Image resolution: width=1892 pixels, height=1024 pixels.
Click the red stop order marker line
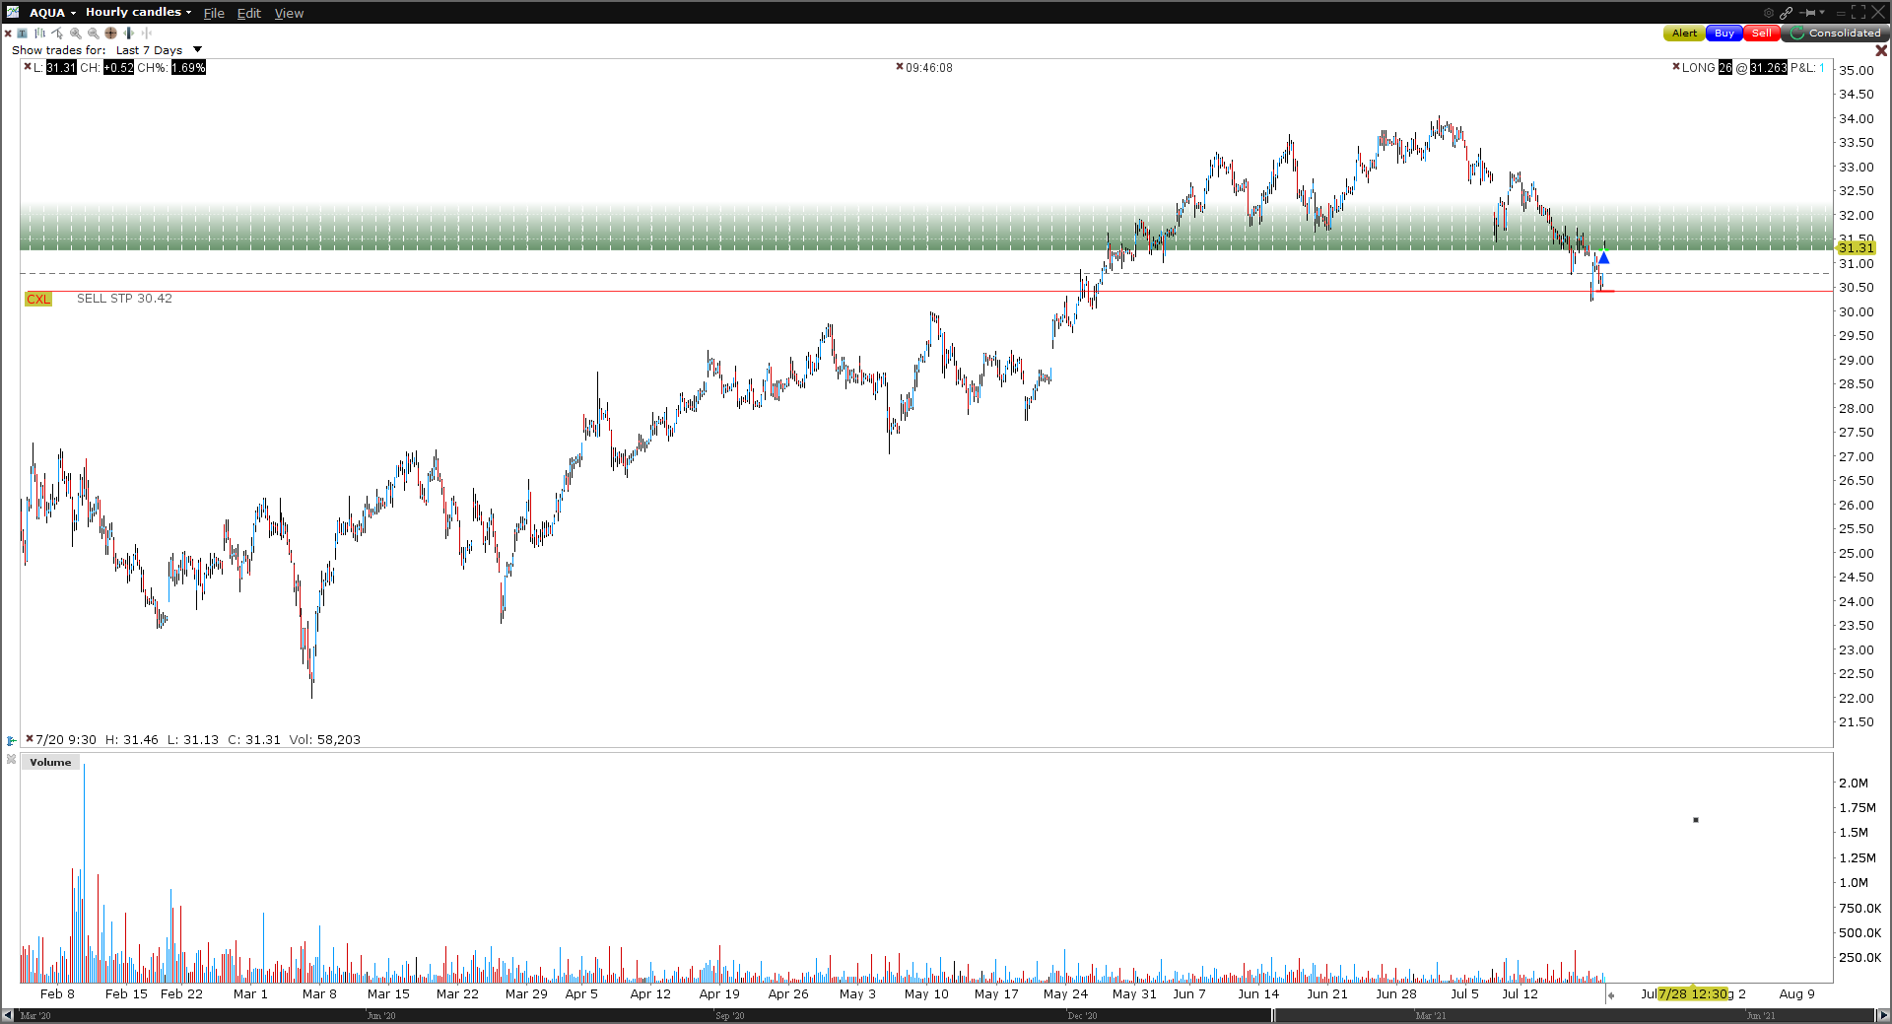(1605, 291)
